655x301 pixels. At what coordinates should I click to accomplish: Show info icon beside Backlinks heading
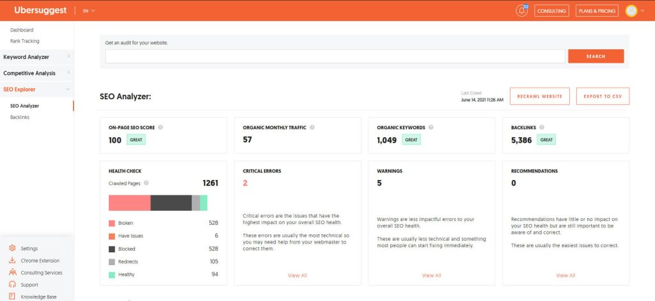point(541,127)
